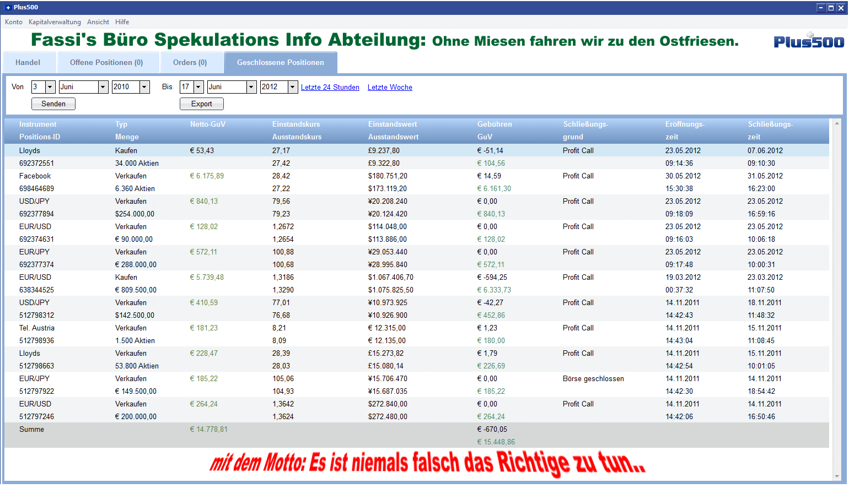Click the £9.237,80 Einstandswert cell
This screenshot has width=849, height=499.
(384, 150)
